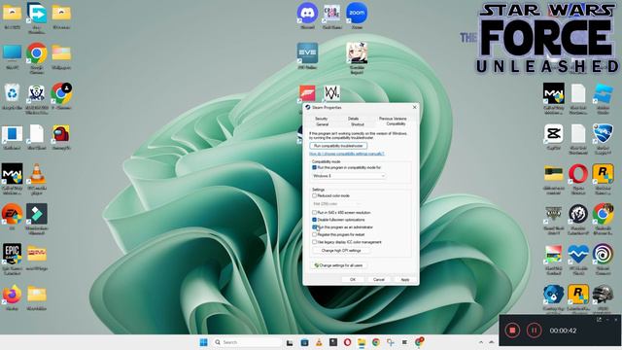This screenshot has width=622, height=350.
Task: Select the EA app desktop icon
Action: [12, 214]
